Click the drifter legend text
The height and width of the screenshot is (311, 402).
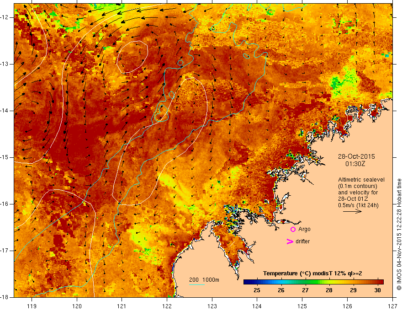click(x=302, y=241)
